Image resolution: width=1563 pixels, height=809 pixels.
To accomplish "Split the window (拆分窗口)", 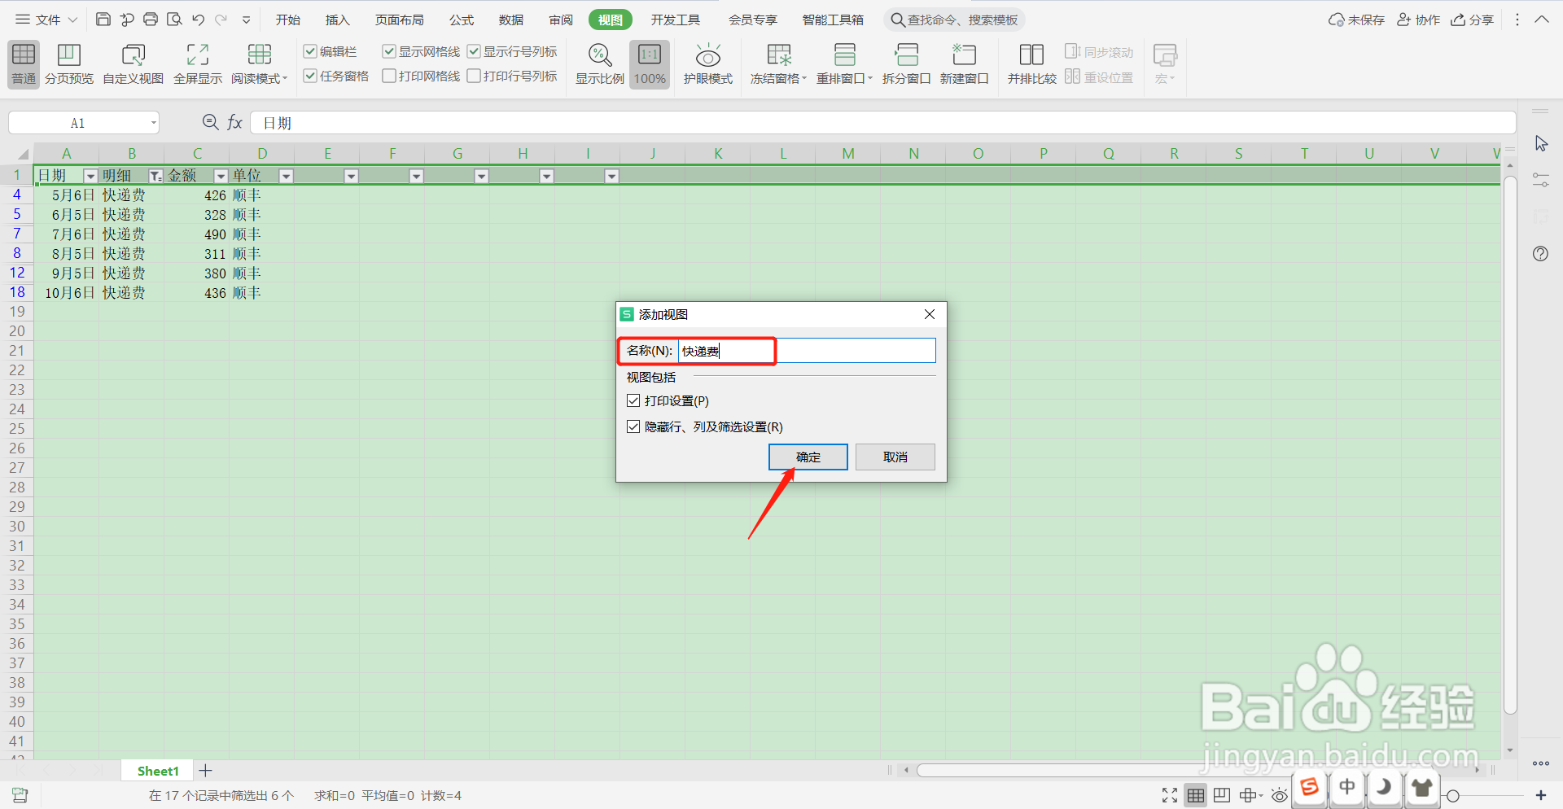I will (906, 63).
